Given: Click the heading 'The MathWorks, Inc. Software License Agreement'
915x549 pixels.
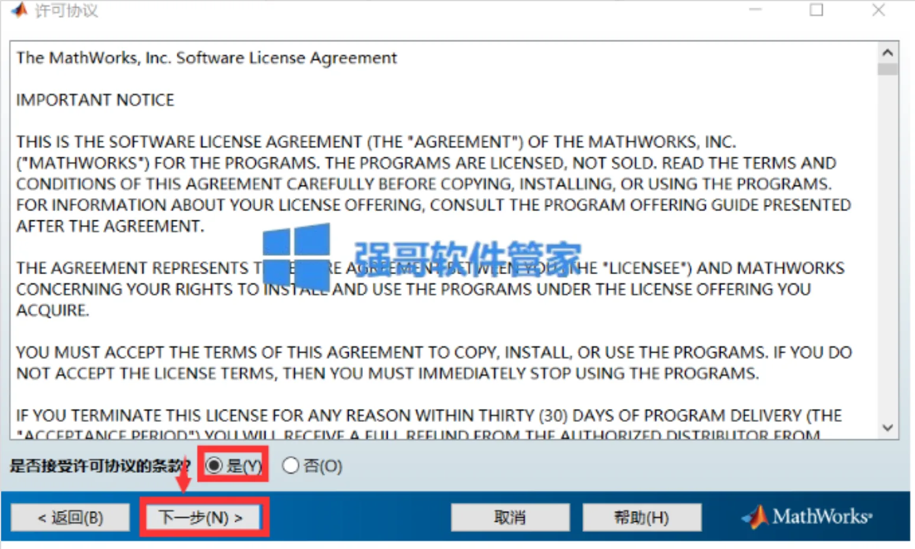Looking at the screenshot, I should 206,58.
